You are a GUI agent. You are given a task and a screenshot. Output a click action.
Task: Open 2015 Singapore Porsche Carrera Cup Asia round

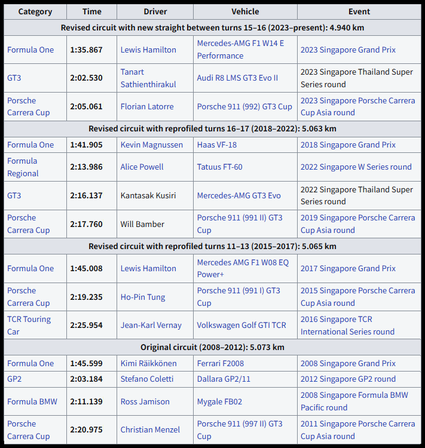coord(357,297)
